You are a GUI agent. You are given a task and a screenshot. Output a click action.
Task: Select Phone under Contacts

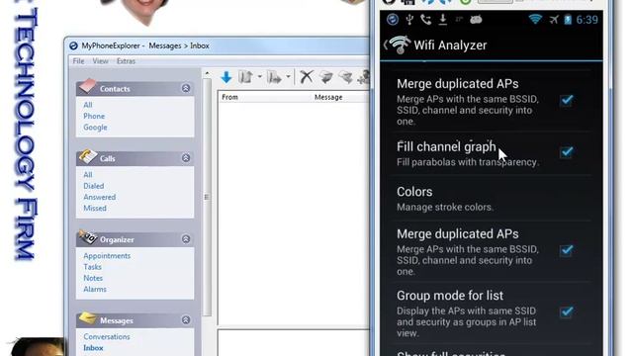pos(94,117)
